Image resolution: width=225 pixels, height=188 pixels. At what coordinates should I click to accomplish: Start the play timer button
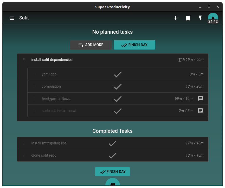213,17
